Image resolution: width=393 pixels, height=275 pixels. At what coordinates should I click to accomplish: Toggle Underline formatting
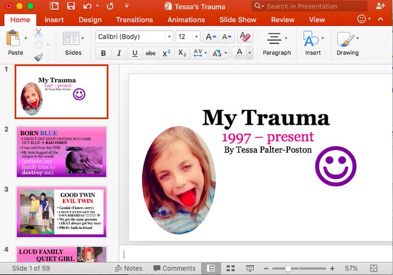coord(135,53)
